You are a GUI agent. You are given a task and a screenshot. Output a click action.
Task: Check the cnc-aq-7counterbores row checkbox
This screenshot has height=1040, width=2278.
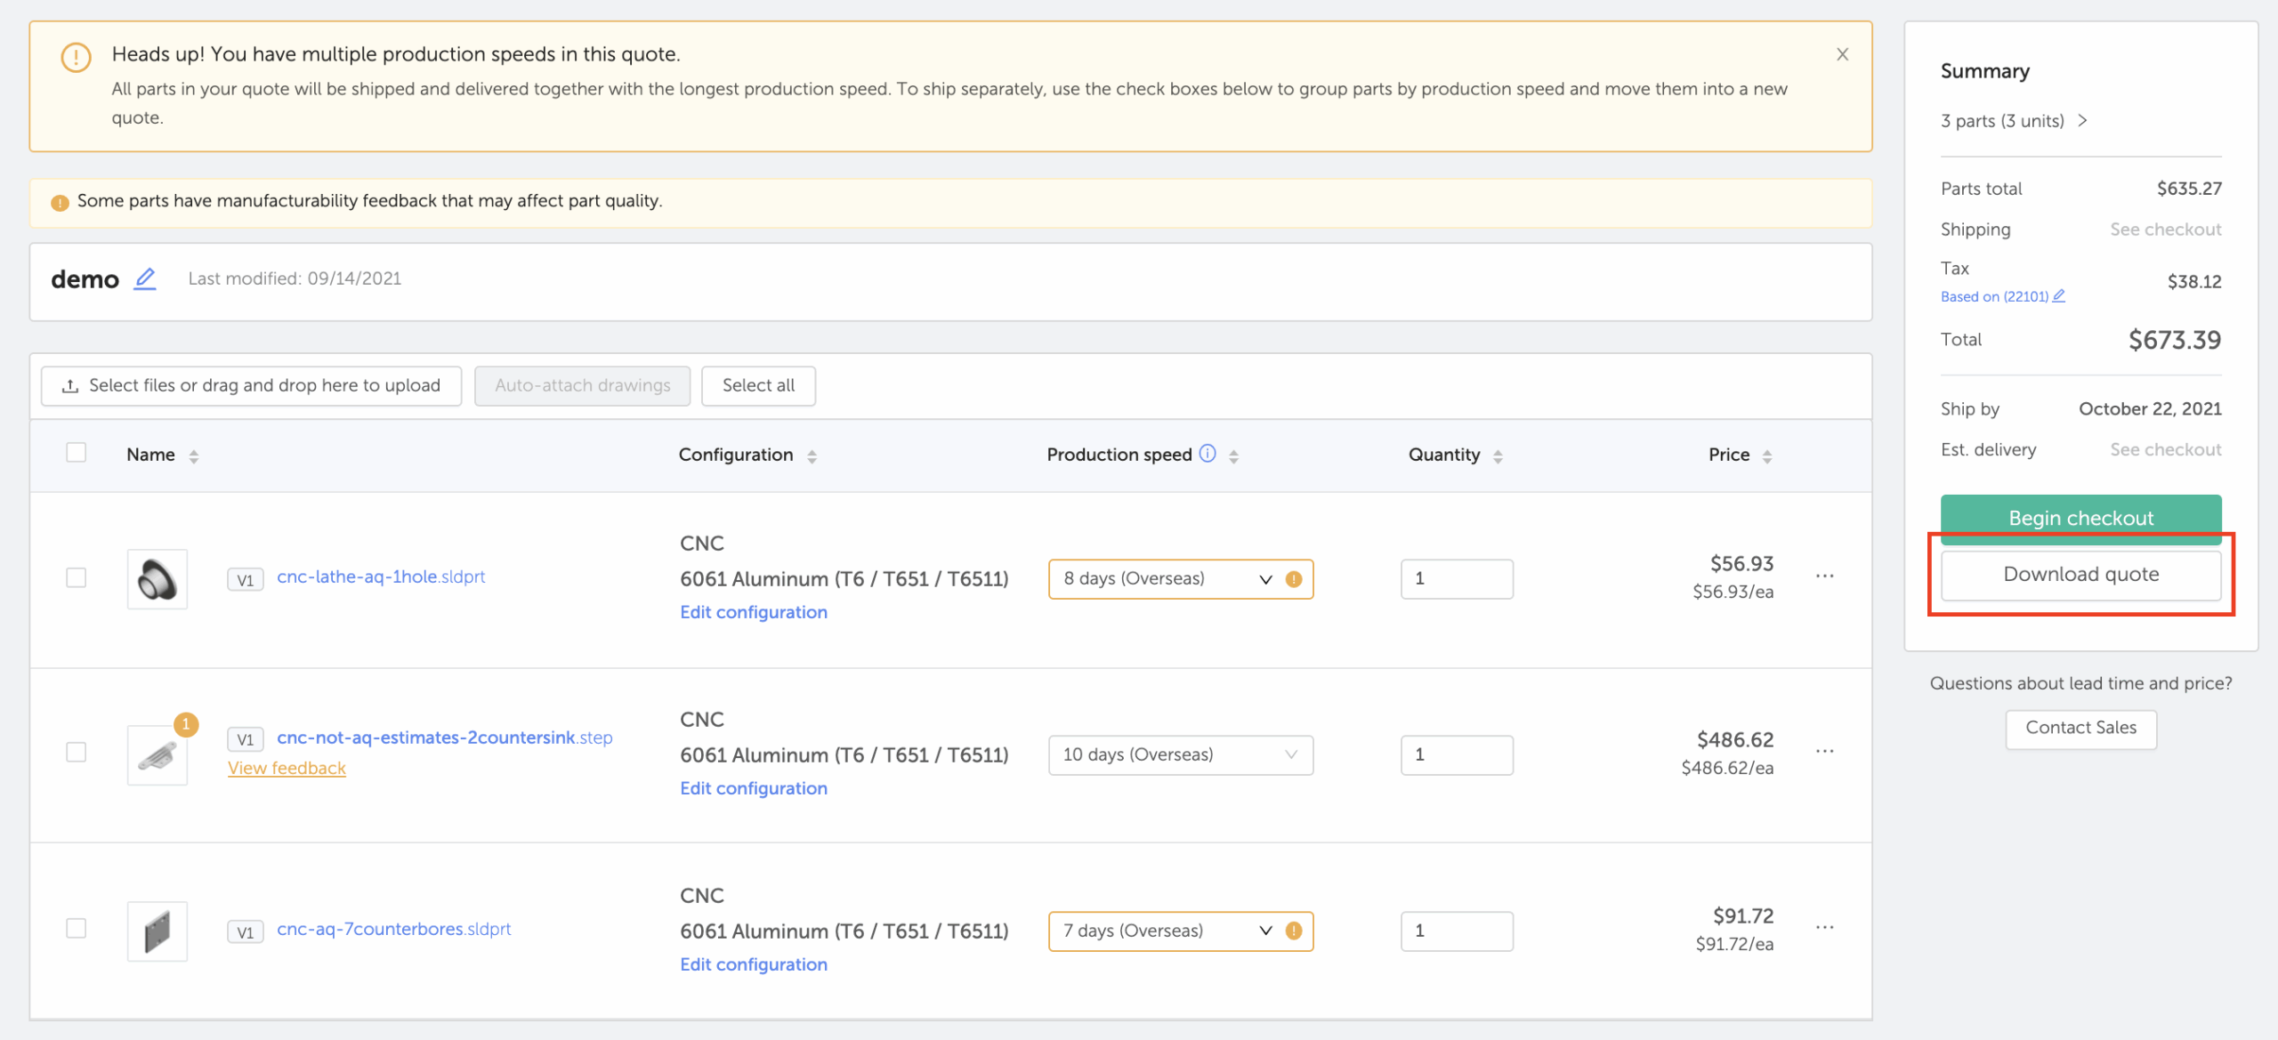[x=77, y=928]
